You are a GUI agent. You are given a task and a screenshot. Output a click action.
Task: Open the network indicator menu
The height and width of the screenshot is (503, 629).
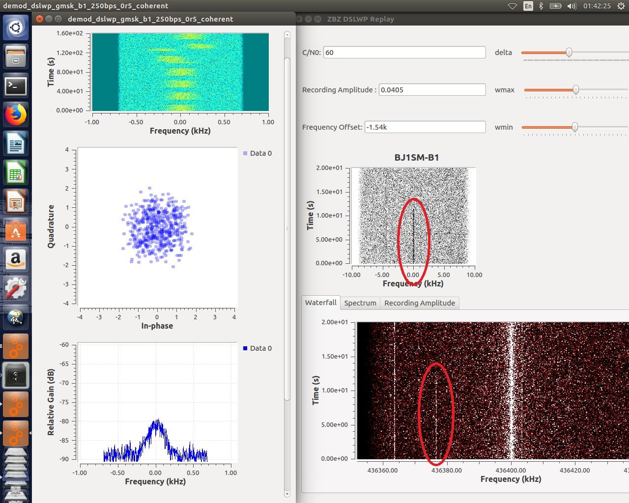click(512, 6)
